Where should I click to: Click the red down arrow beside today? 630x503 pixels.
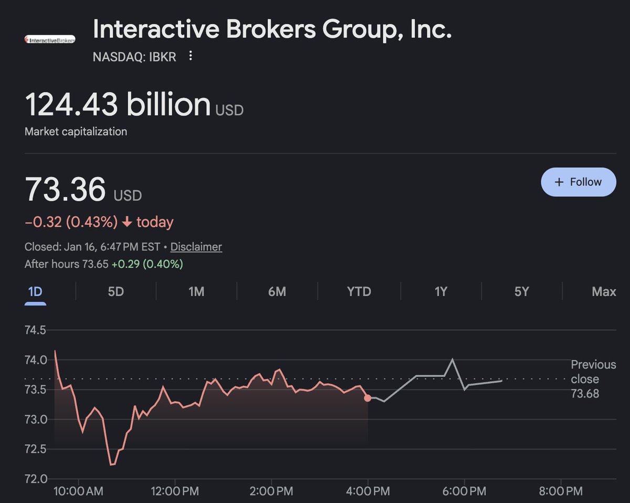[x=127, y=223]
